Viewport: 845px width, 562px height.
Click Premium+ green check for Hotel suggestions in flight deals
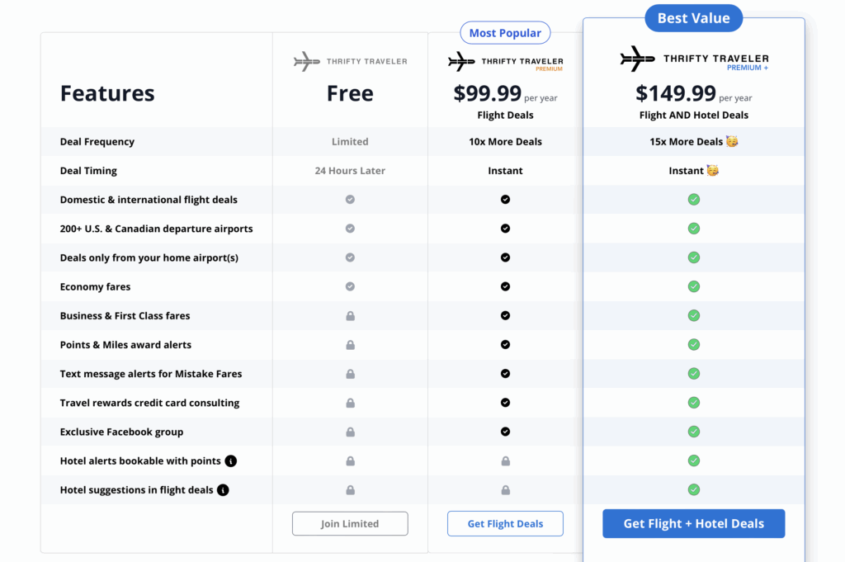[694, 490]
